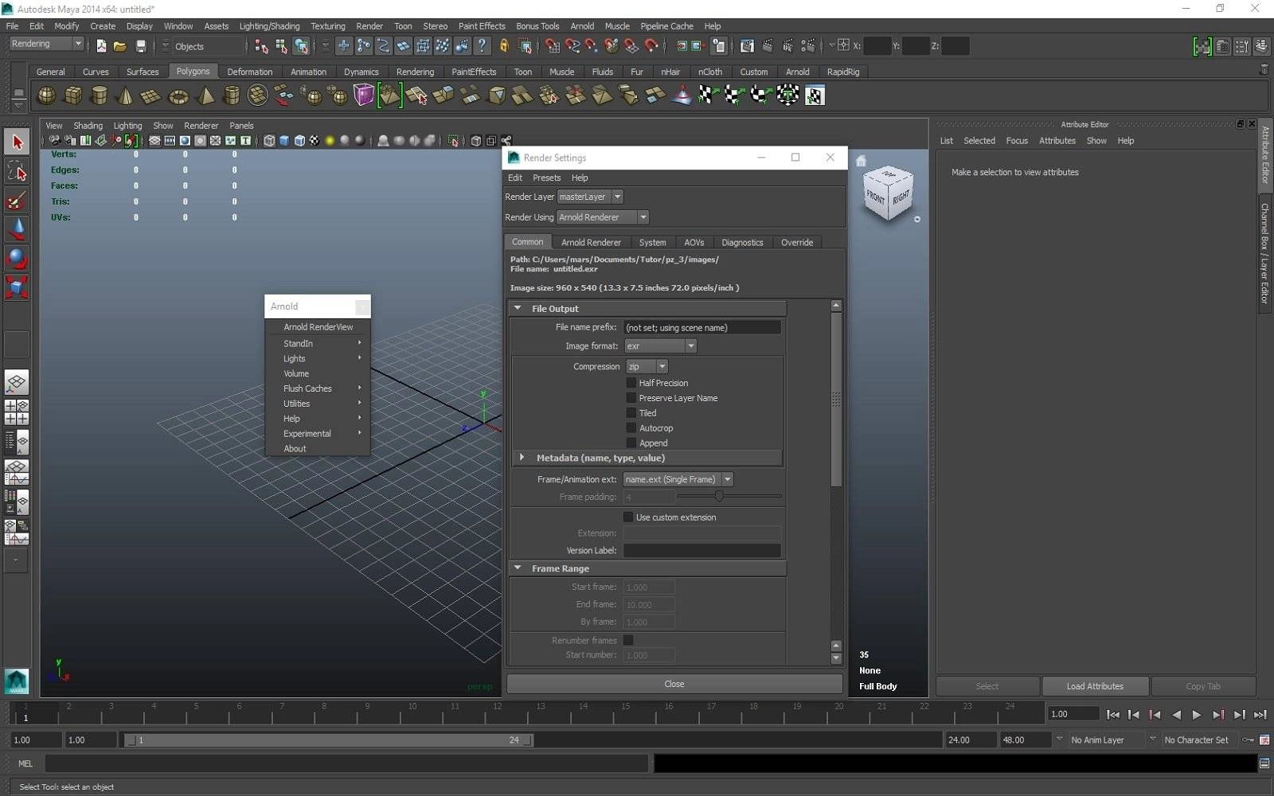
Task: Click the Select button in Attribute Editor
Action: click(987, 686)
